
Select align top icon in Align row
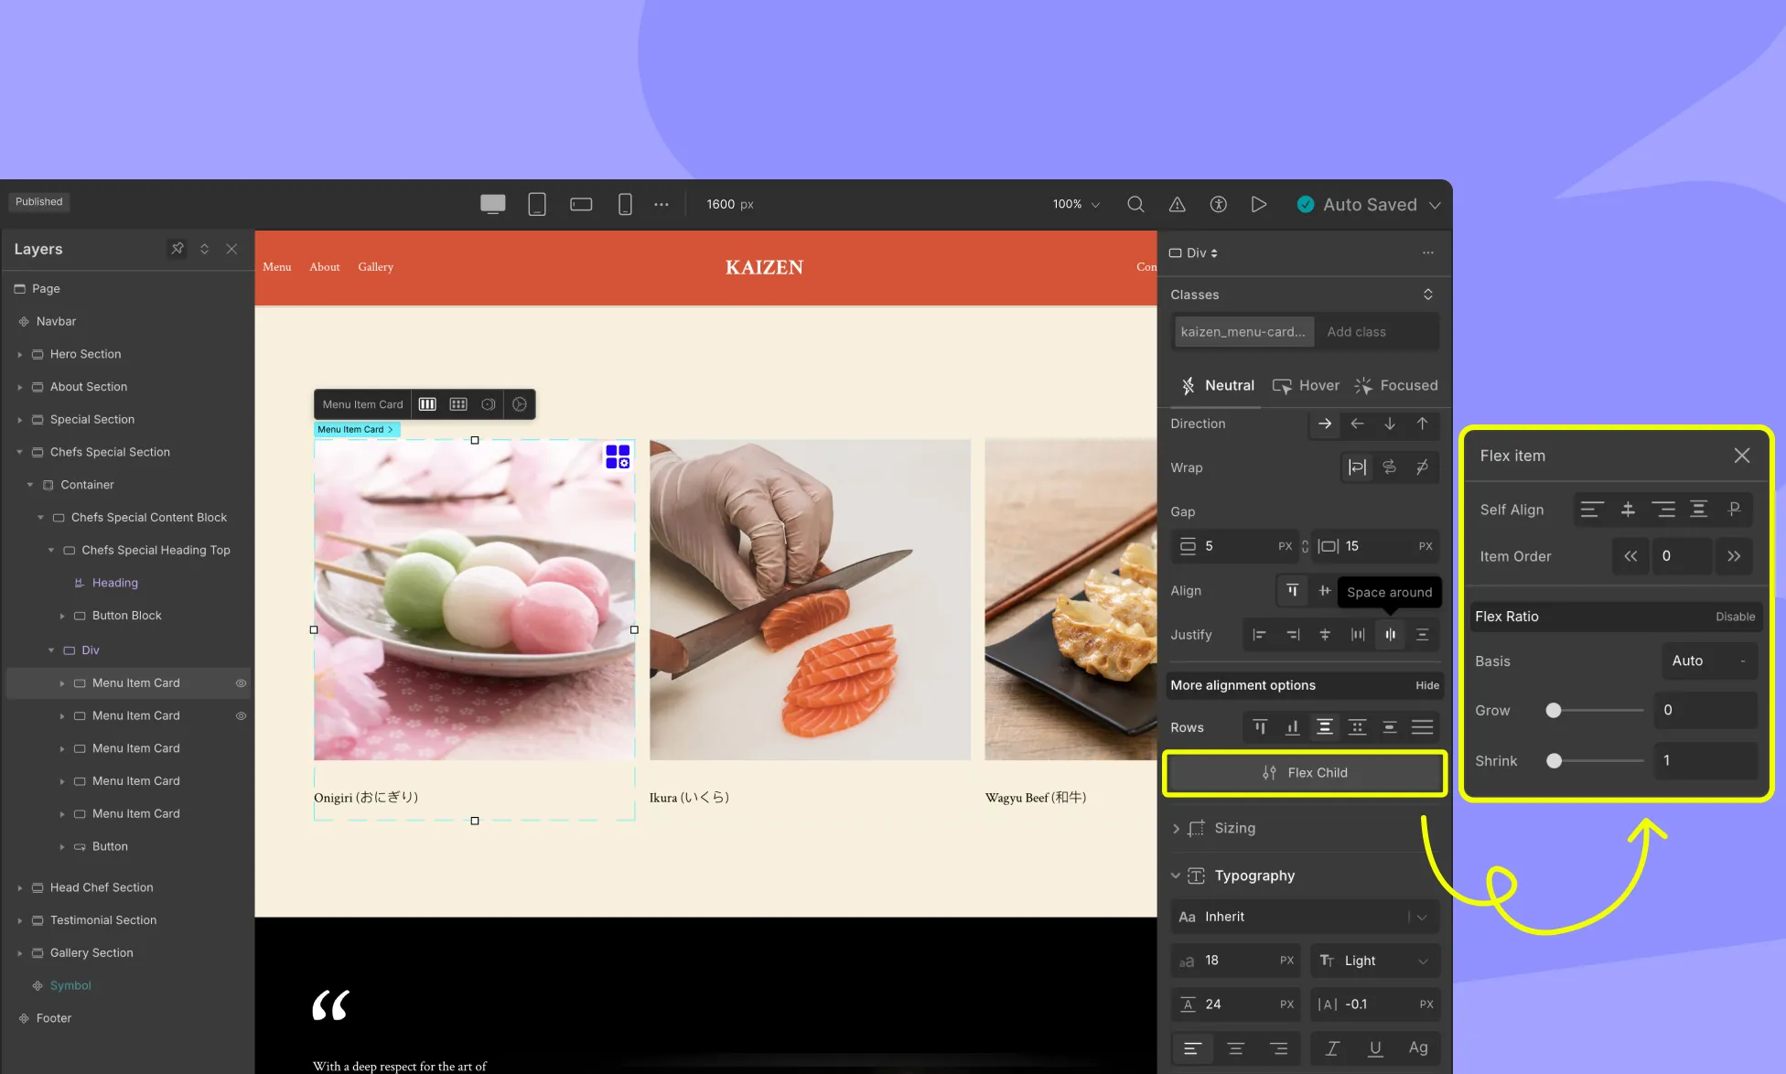1292,591
